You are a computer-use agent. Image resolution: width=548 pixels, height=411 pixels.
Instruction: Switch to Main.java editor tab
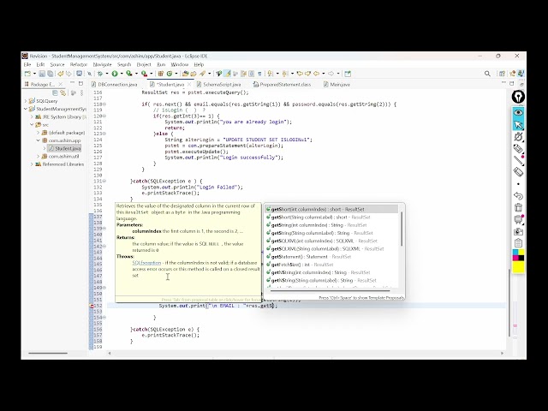[x=337, y=85]
